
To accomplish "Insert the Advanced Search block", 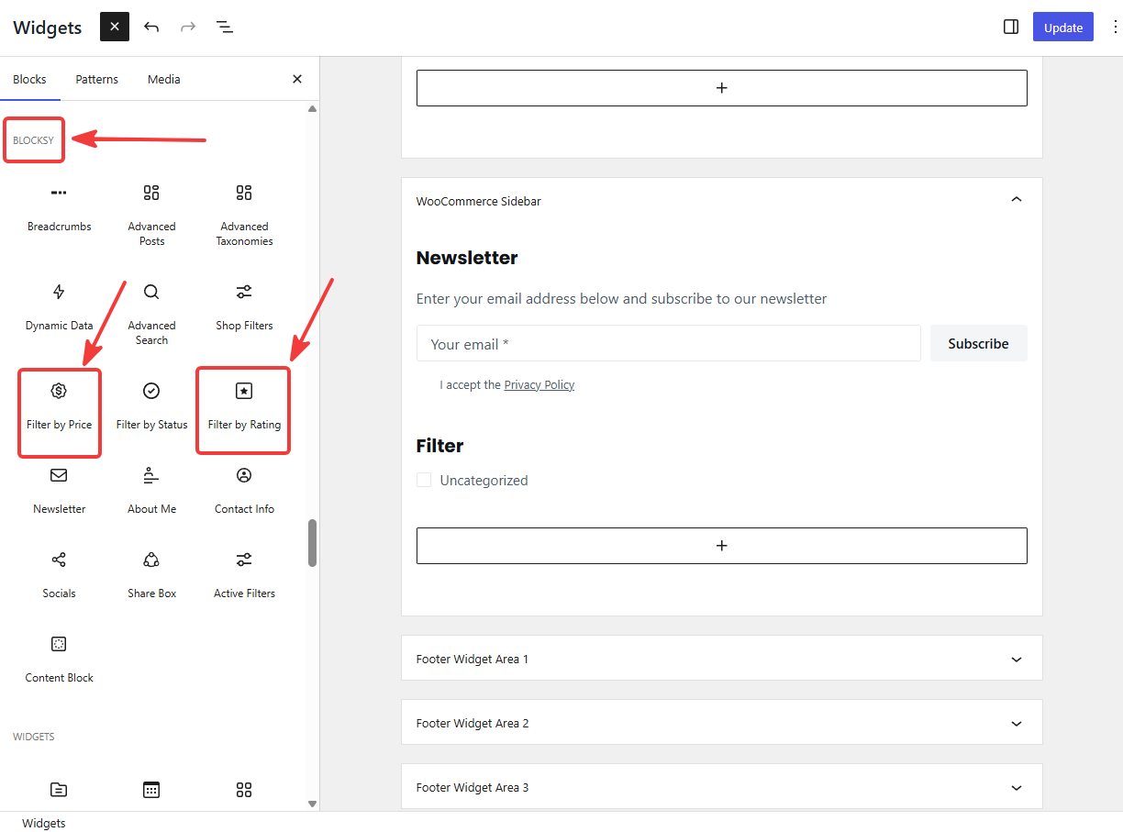I will pyautogui.click(x=151, y=314).
